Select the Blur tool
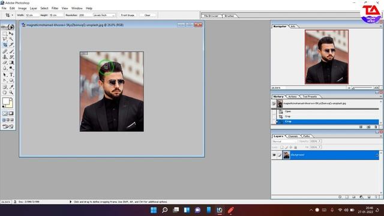The height and width of the screenshot is (216, 384). 5,68
